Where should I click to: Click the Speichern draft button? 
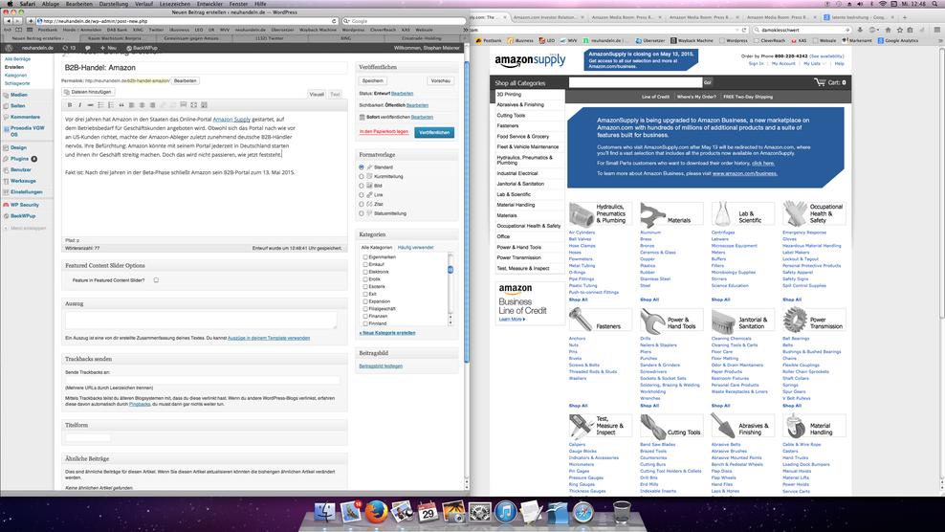click(372, 80)
